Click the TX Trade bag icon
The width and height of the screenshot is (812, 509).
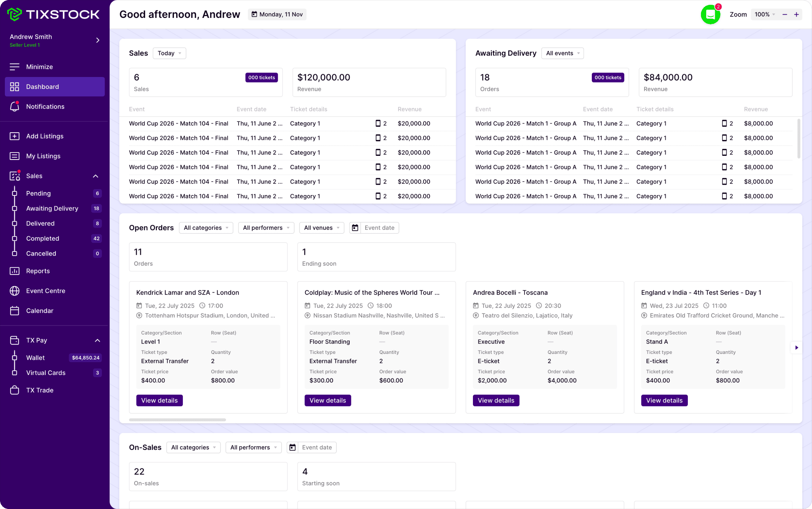pos(15,390)
